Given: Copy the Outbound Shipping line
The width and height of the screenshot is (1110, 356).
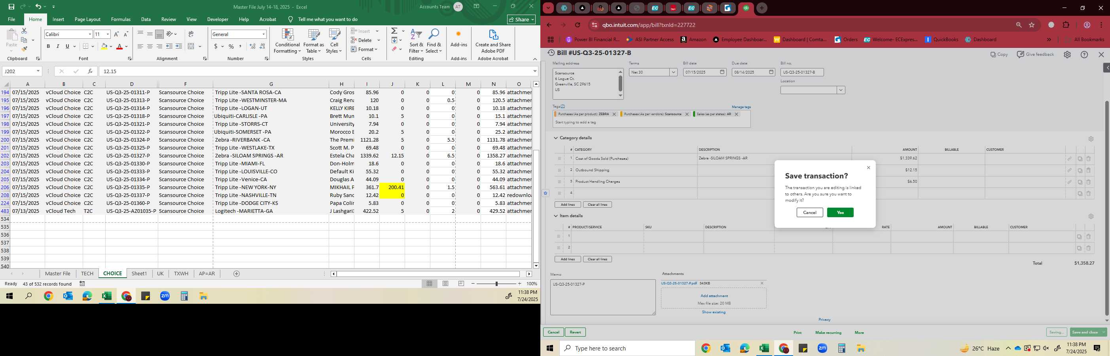Looking at the screenshot, I should pos(1080,170).
